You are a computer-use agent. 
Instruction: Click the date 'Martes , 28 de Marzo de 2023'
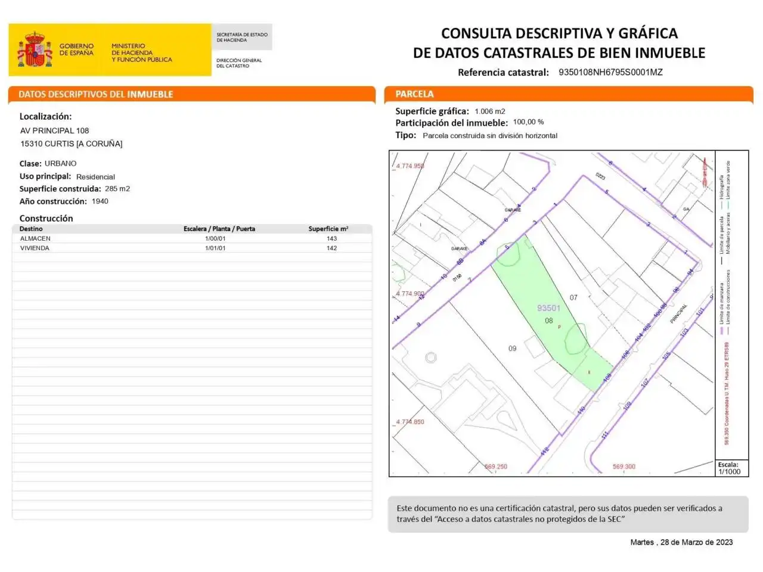pyautogui.click(x=681, y=542)
